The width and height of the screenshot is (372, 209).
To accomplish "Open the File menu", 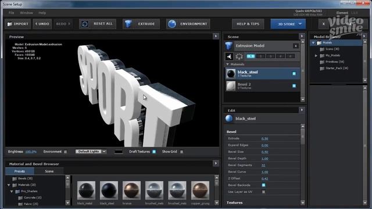I will tap(11, 13).
